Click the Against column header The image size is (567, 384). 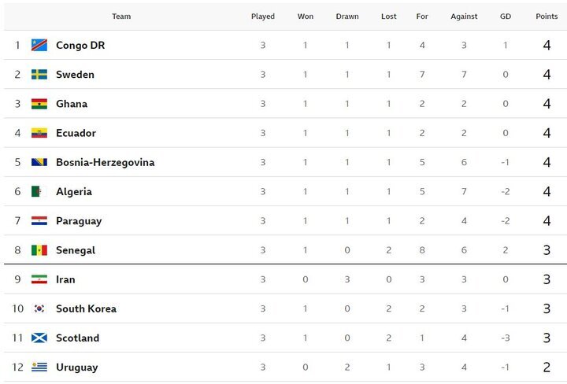click(x=464, y=17)
